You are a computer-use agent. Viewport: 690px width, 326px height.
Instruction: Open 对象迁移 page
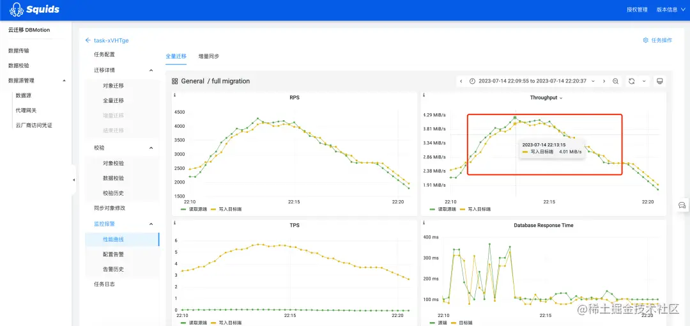pos(114,86)
